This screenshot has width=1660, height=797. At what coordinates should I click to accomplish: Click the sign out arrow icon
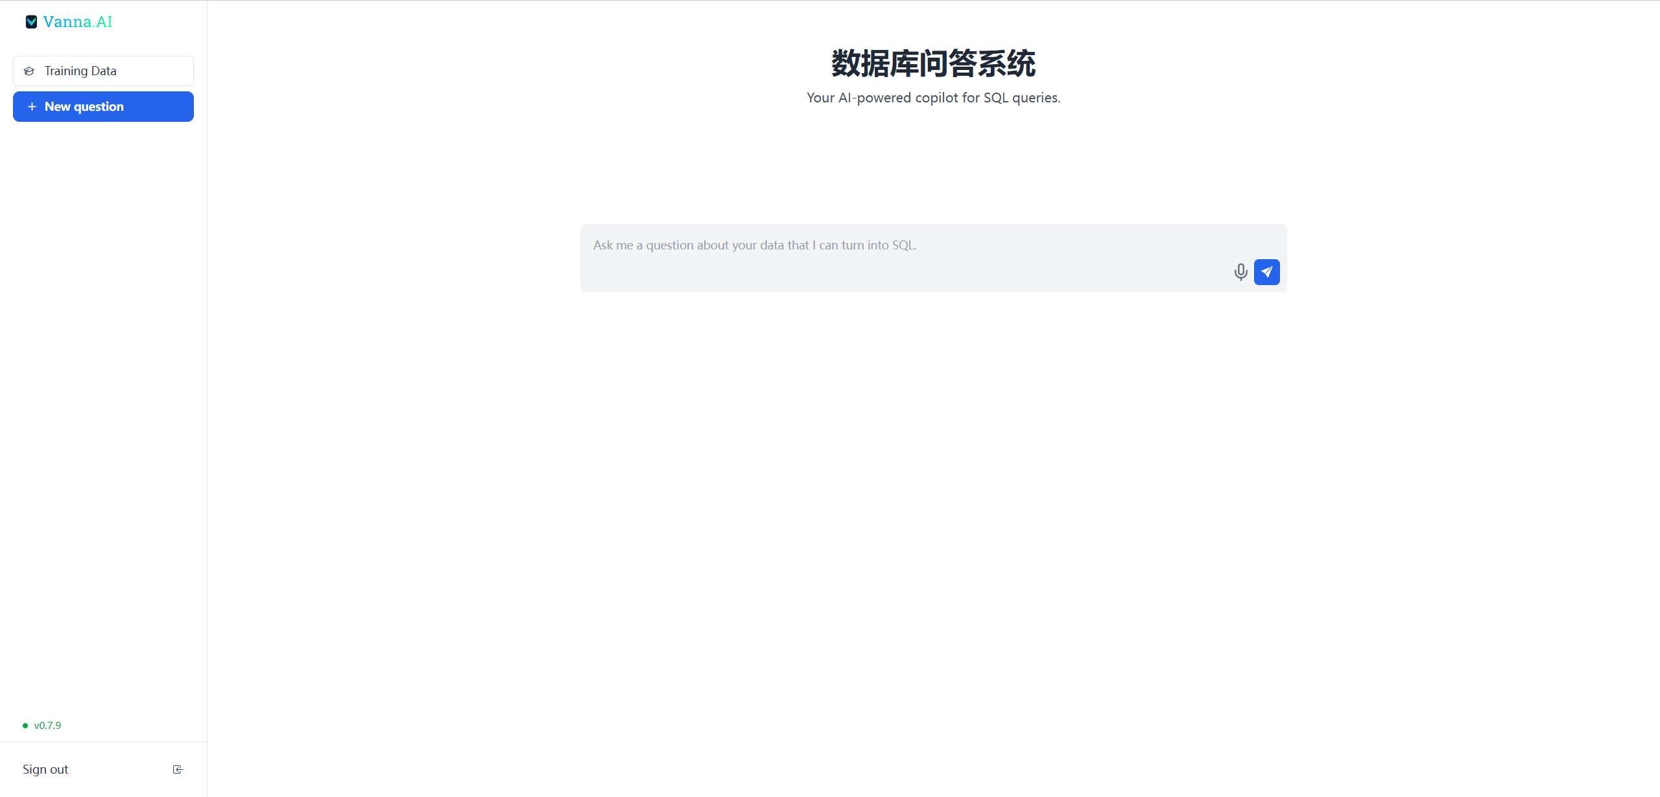(x=178, y=770)
